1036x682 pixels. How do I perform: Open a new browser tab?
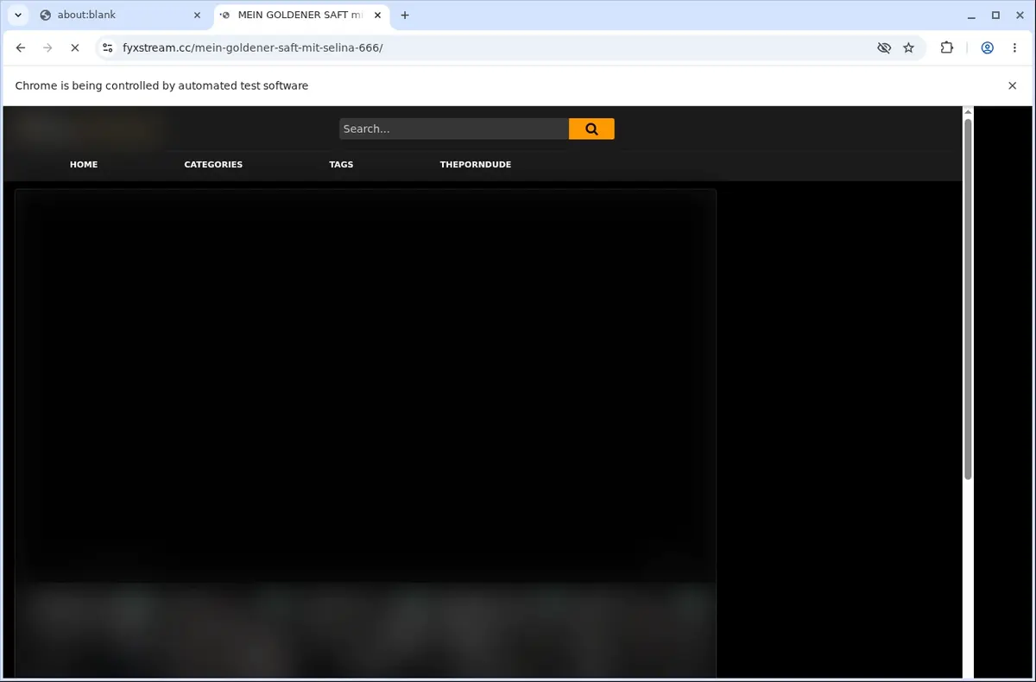click(405, 15)
